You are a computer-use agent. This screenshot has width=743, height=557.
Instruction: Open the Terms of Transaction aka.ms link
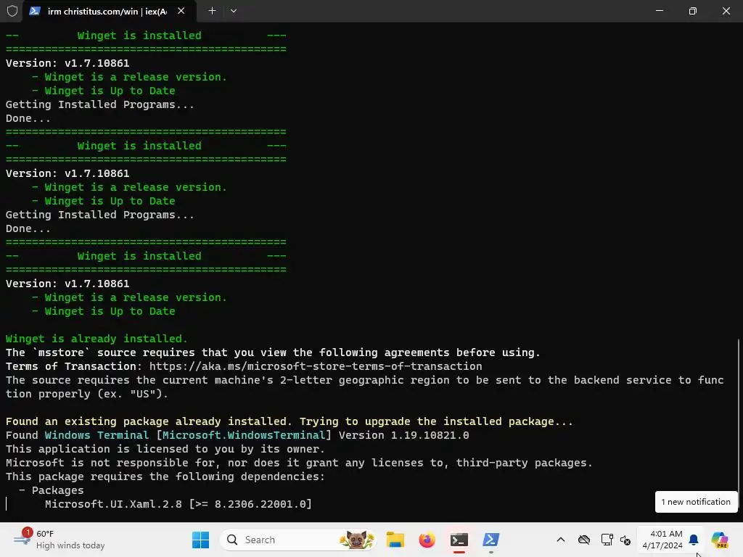tap(316, 366)
